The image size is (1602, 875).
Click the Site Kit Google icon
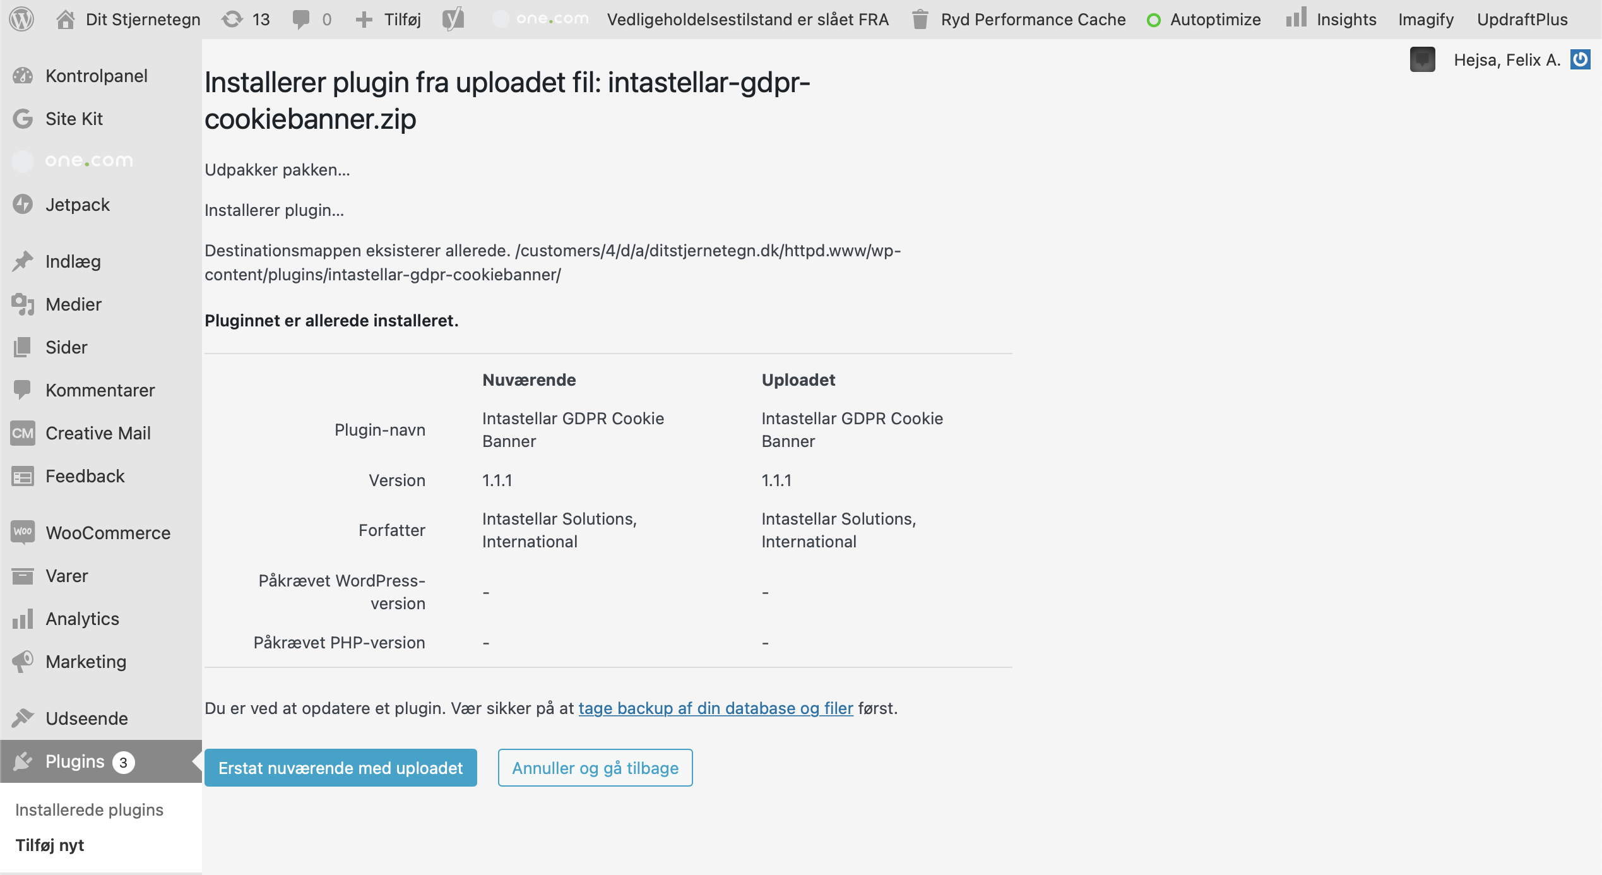23,119
